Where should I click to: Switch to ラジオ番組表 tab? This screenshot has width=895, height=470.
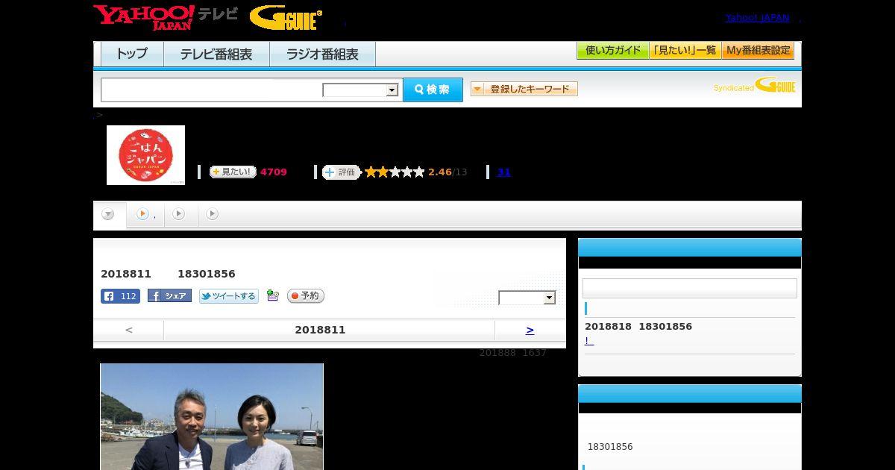tap(322, 54)
